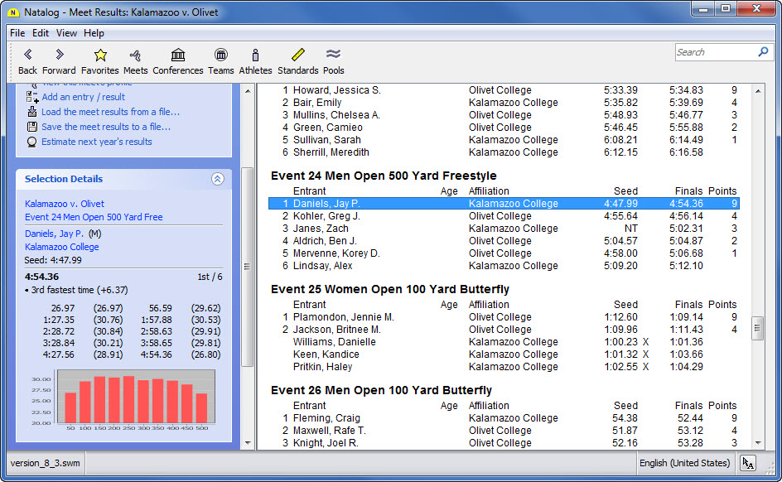Collapse the Selection Details panel
Screen dimensions: 782x482
[x=217, y=179]
